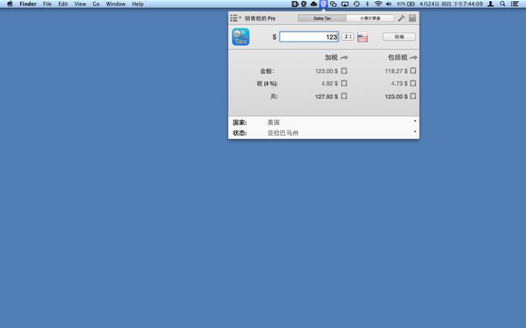Open the list menu icon beside 销售税的 Pro

tap(235, 18)
